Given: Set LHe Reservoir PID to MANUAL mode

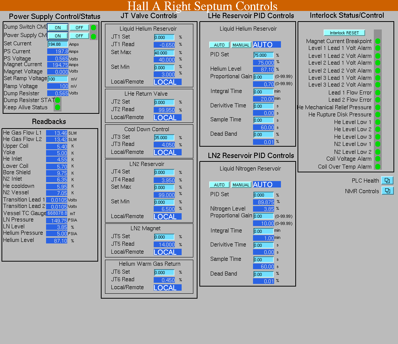Looking at the screenshot, I should 241,45.
